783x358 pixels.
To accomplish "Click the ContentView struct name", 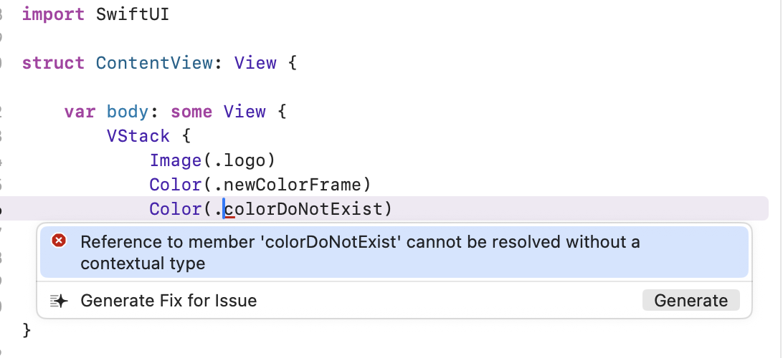I will (154, 63).
